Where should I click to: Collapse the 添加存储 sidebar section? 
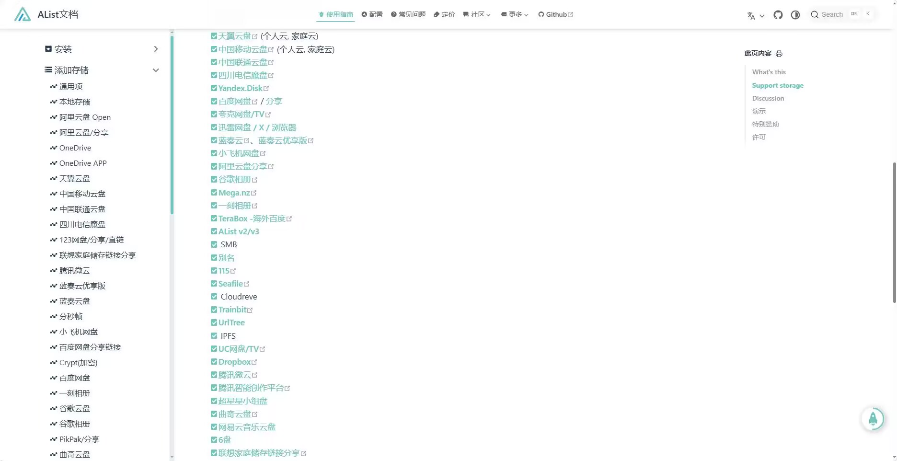pos(156,70)
